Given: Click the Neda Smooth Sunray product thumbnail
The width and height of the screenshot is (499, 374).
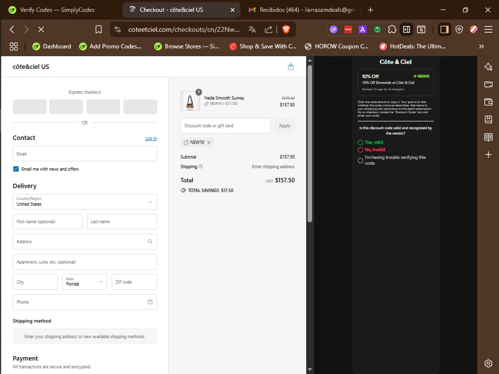Looking at the screenshot, I should pos(190,101).
